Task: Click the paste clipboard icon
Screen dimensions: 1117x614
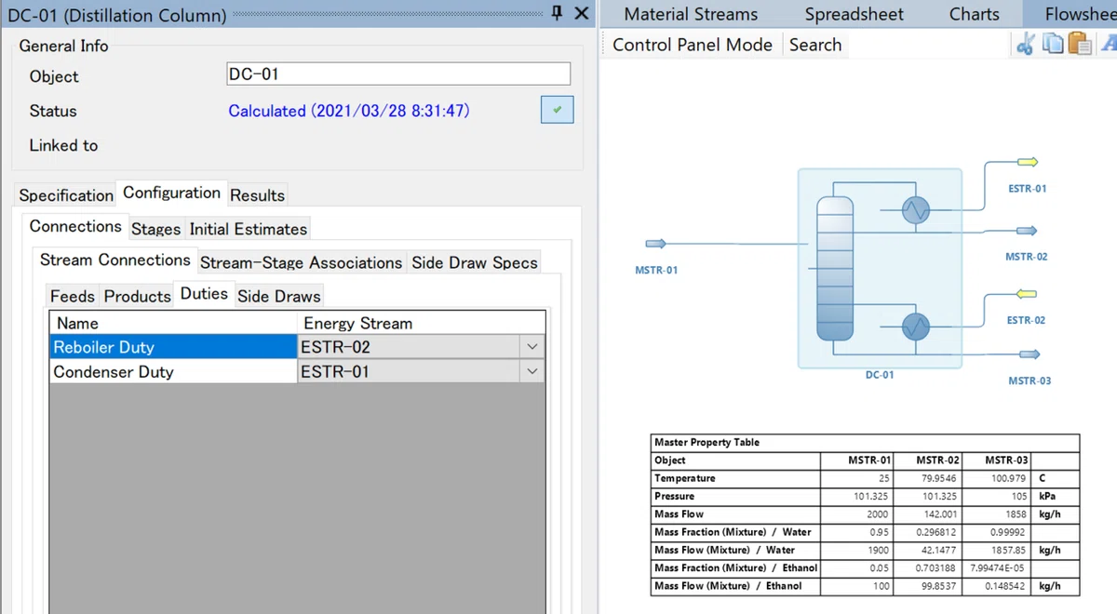Action: tap(1080, 44)
